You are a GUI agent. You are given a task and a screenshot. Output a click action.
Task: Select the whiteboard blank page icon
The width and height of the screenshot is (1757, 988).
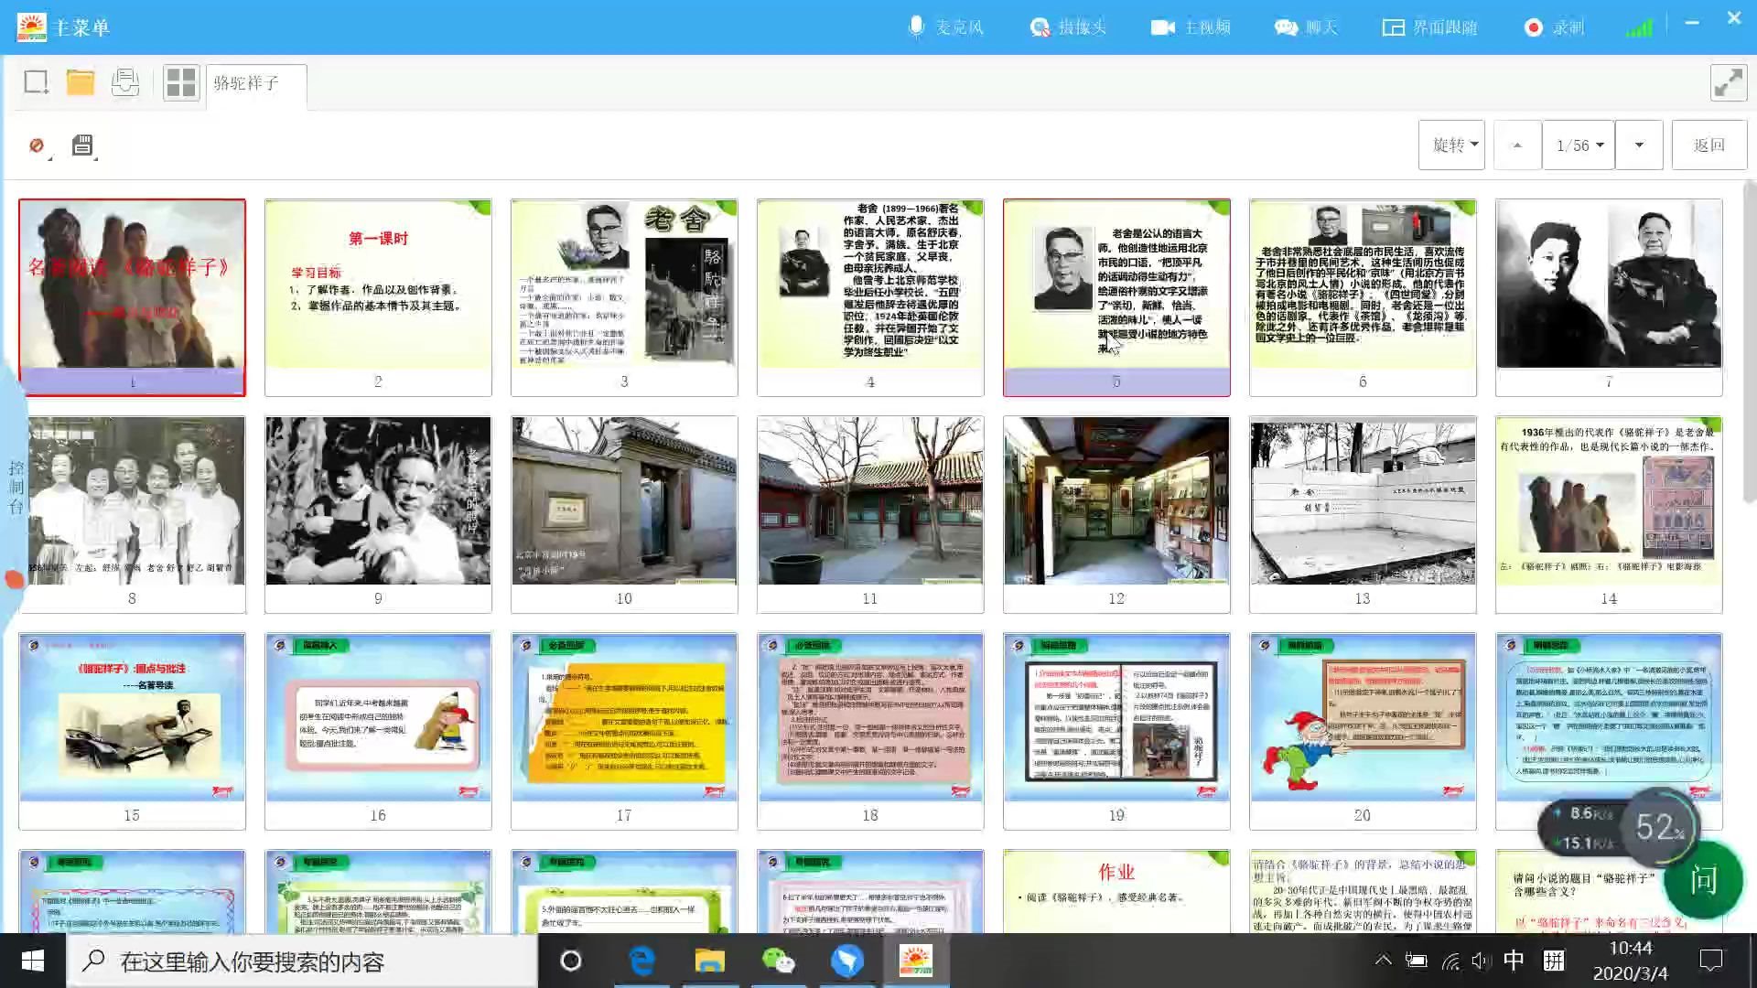click(x=37, y=82)
